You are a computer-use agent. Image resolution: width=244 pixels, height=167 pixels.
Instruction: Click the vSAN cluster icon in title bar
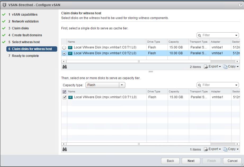tap(4, 5)
